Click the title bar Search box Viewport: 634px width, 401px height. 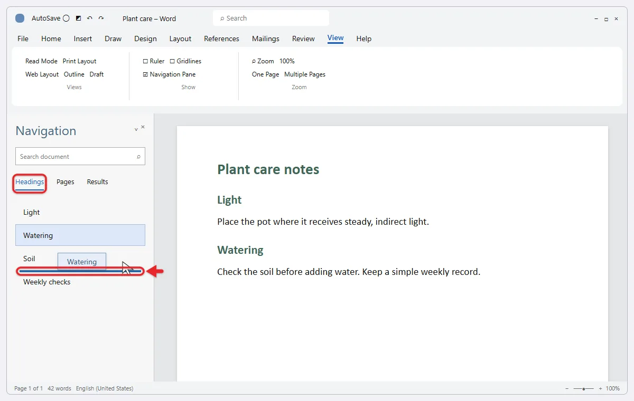[271, 18]
